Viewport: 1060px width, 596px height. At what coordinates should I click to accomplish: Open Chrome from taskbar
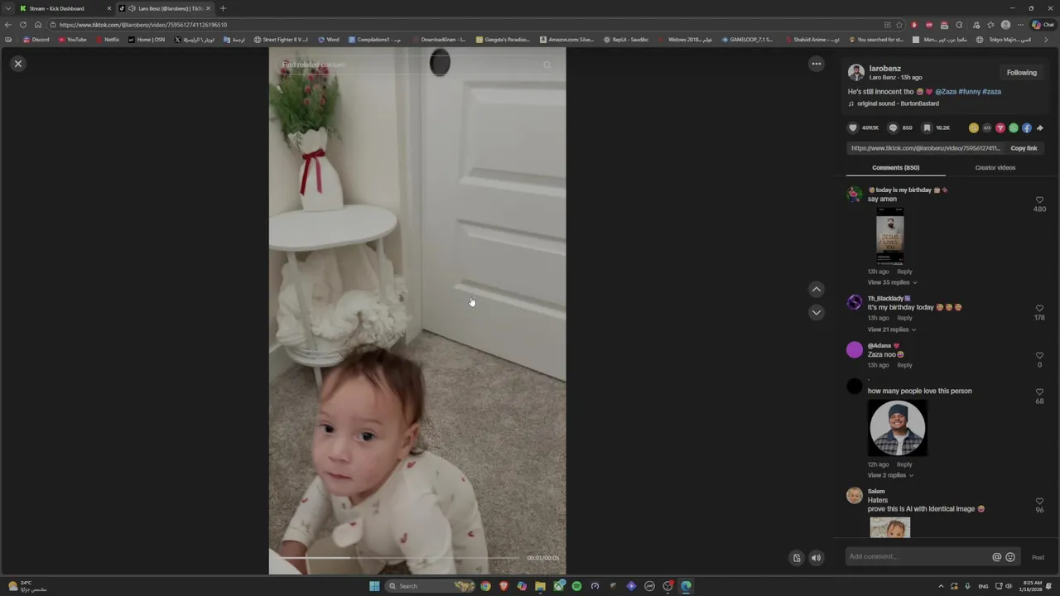click(x=485, y=586)
